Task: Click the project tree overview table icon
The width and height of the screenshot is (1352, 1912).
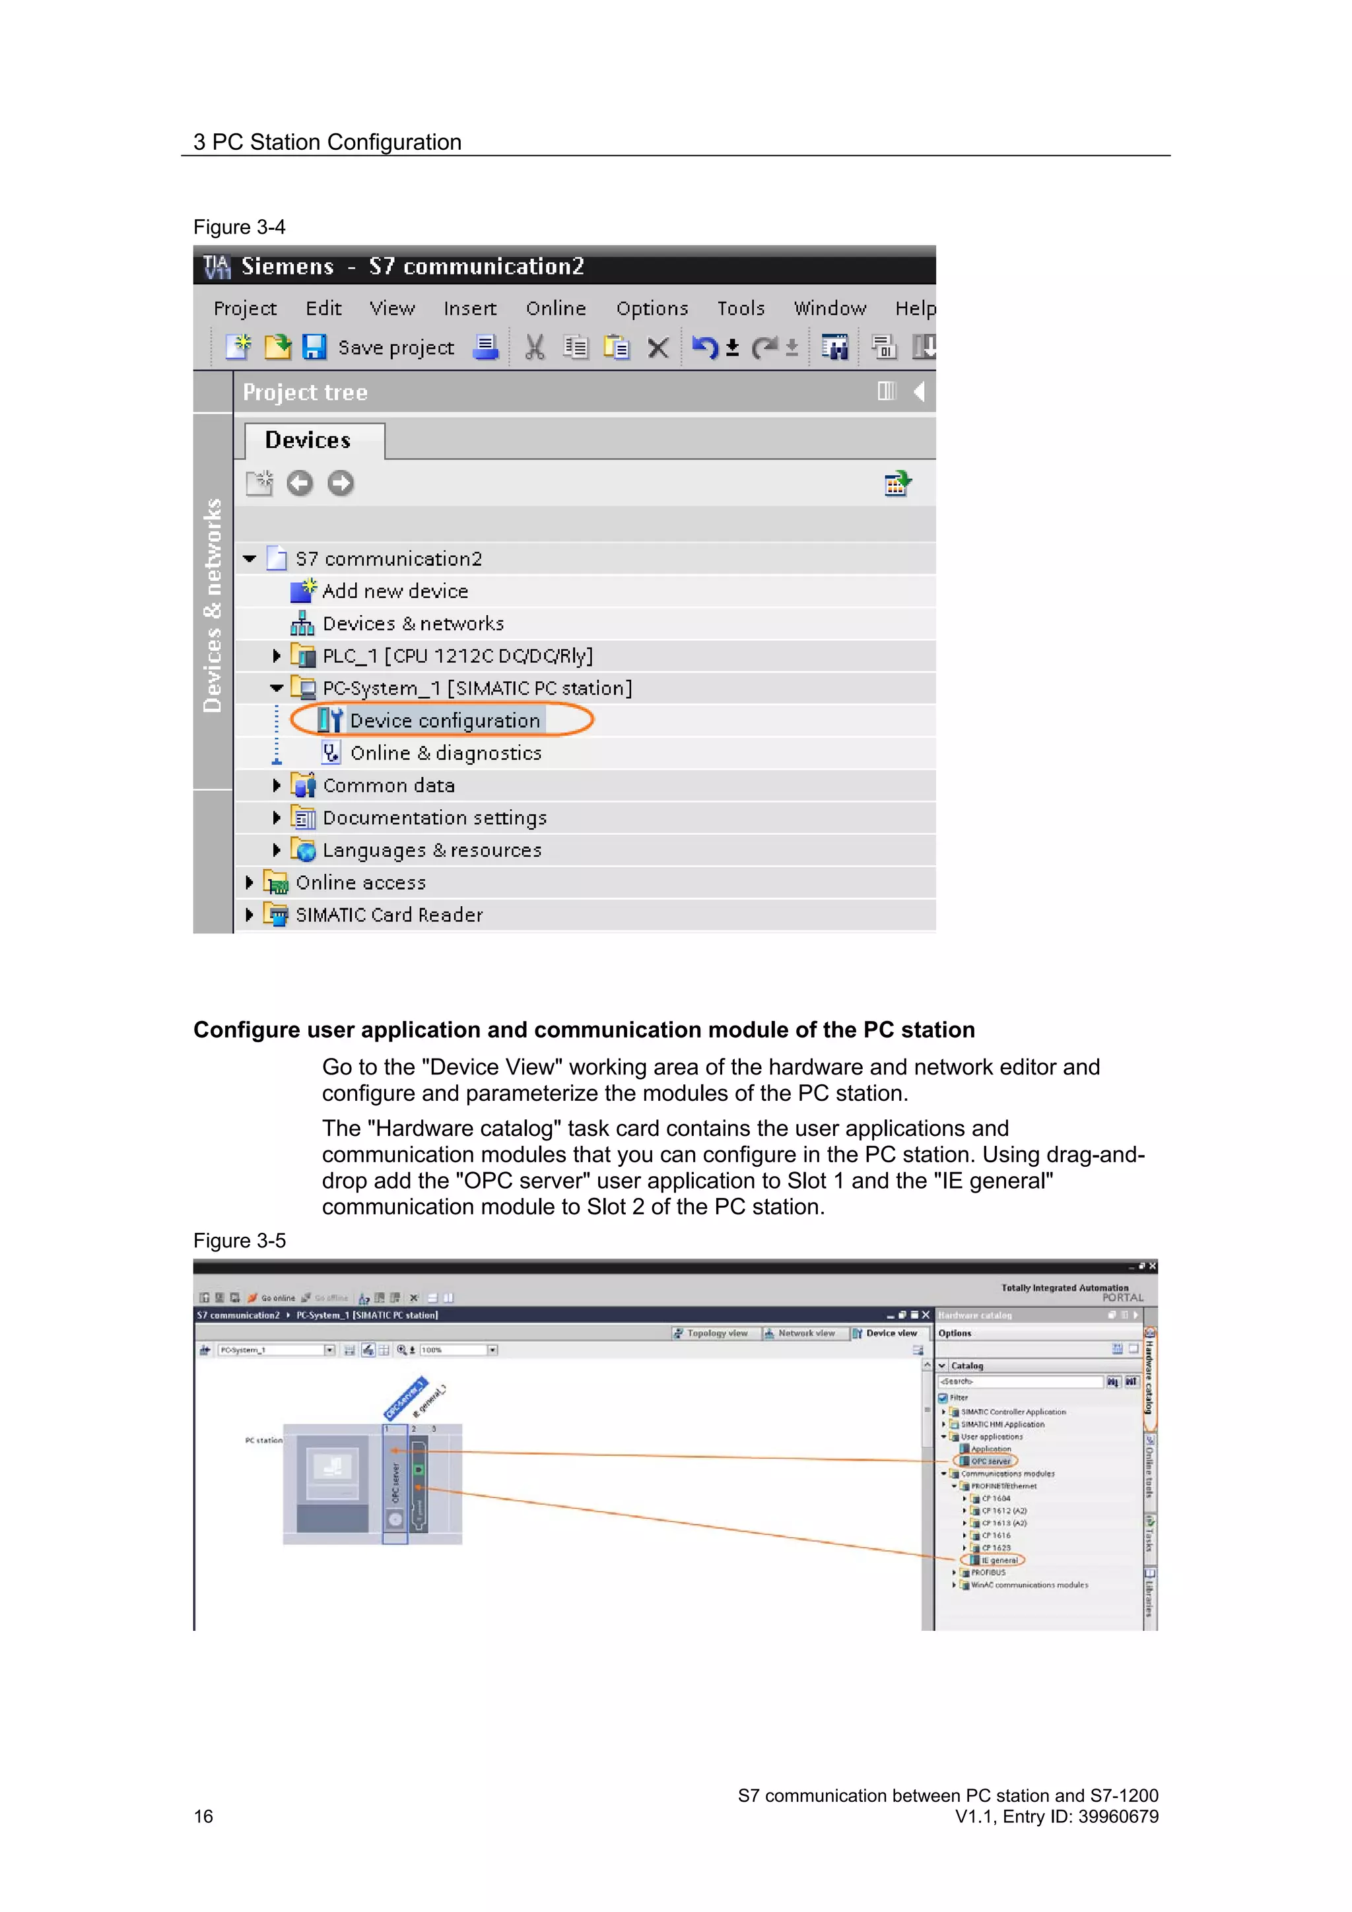Action: [x=897, y=483]
